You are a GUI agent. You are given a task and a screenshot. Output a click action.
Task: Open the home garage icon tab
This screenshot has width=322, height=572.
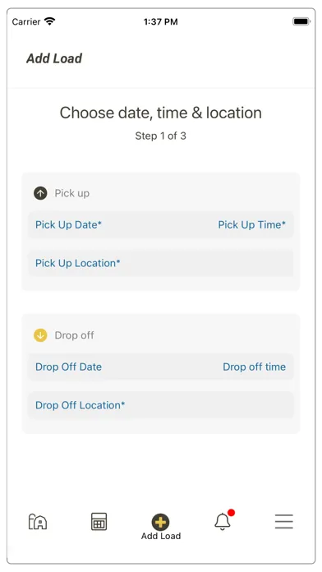point(38,521)
